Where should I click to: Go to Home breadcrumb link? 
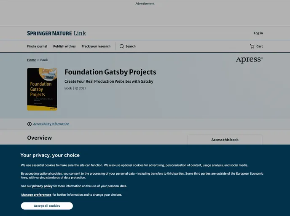click(x=32, y=60)
